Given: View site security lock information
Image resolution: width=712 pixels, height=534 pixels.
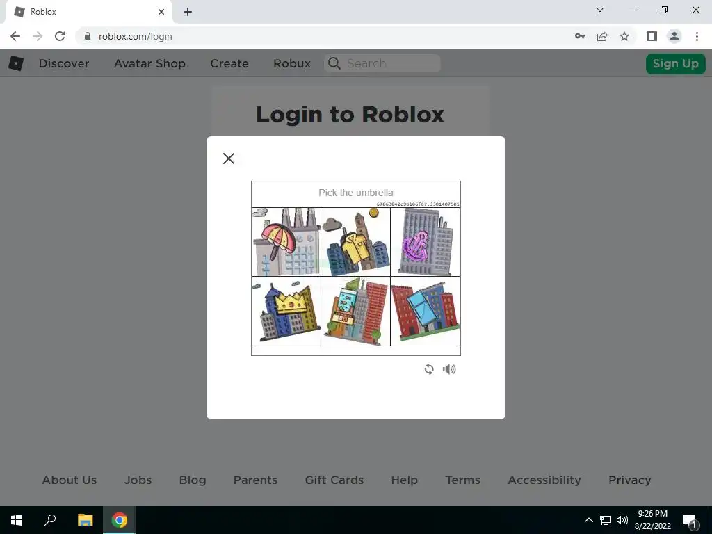Looking at the screenshot, I should click(x=88, y=36).
